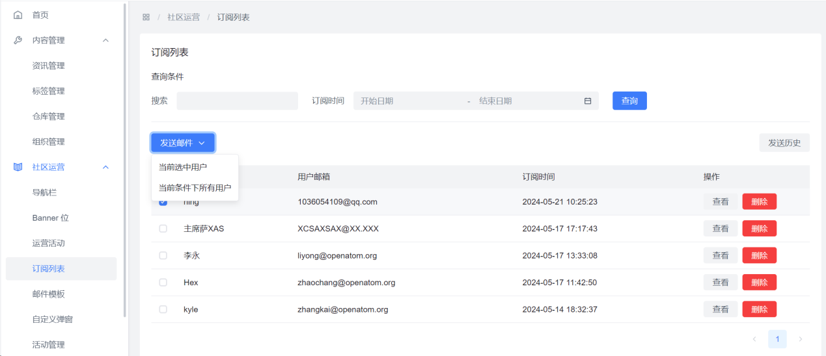Open 发送历史 button

click(784, 143)
